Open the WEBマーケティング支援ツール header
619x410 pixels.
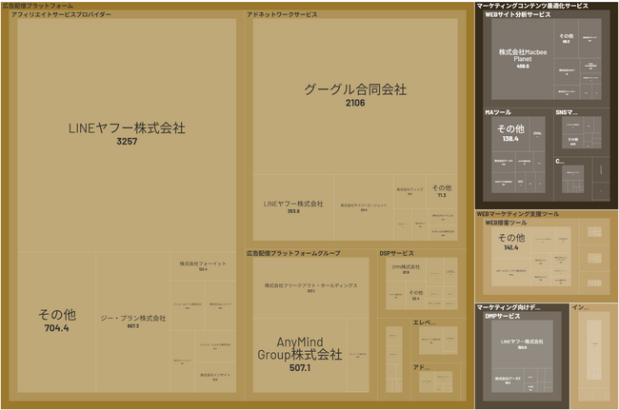[x=517, y=215]
